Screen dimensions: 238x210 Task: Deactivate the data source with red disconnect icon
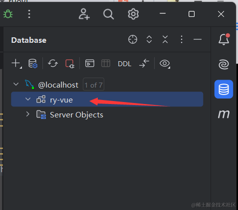click(x=70, y=64)
